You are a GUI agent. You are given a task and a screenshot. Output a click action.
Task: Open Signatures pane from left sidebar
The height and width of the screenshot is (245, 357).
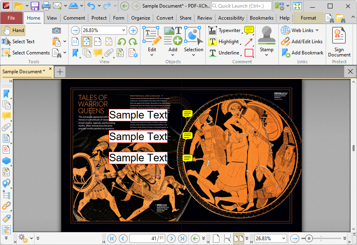[x=6, y=150]
